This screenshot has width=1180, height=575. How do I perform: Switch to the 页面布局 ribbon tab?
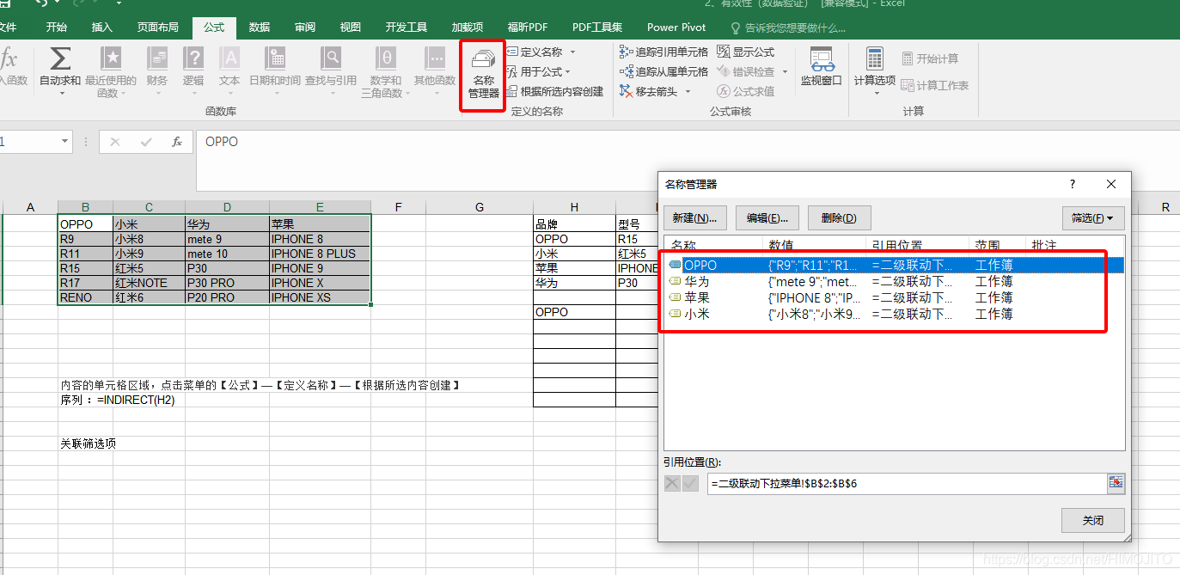click(157, 28)
